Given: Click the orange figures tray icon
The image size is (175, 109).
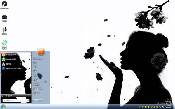Looking at the screenshot, I should [x=154, y=107].
